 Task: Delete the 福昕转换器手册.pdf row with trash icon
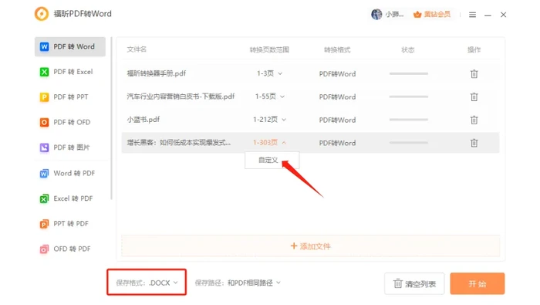click(474, 74)
